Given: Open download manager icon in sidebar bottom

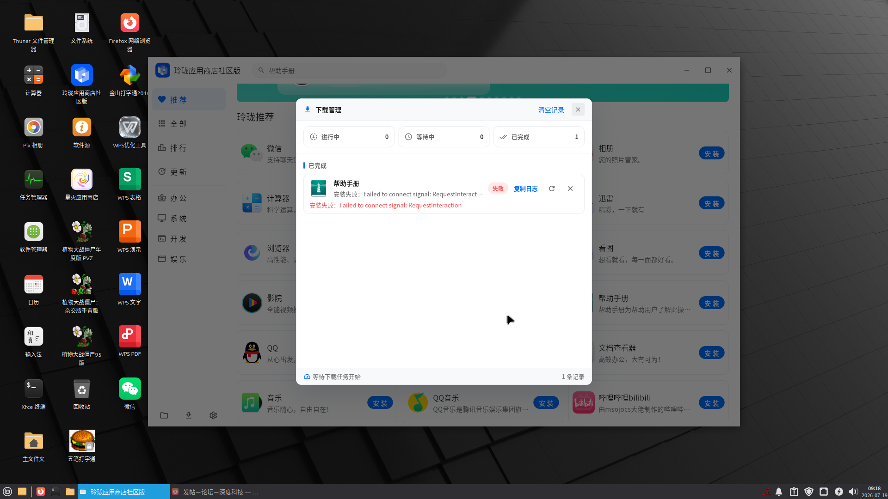Looking at the screenshot, I should click(189, 415).
